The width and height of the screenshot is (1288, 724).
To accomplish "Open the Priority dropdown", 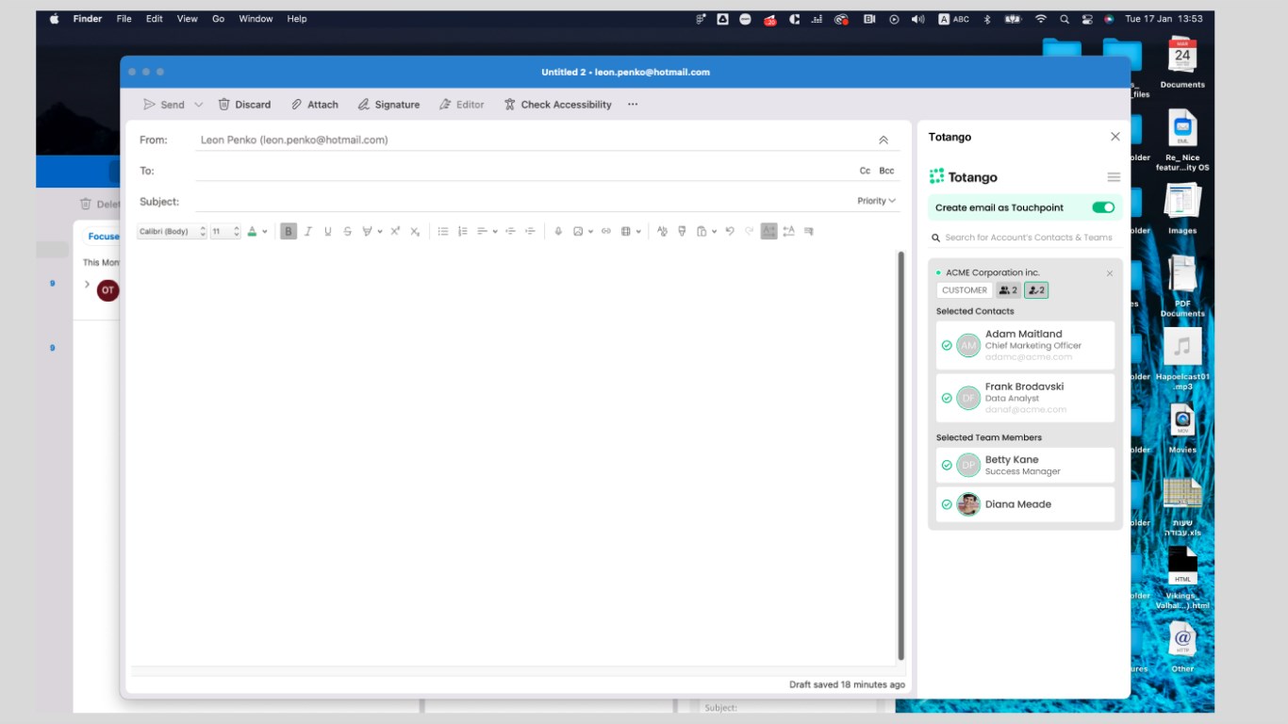I will pyautogui.click(x=876, y=201).
